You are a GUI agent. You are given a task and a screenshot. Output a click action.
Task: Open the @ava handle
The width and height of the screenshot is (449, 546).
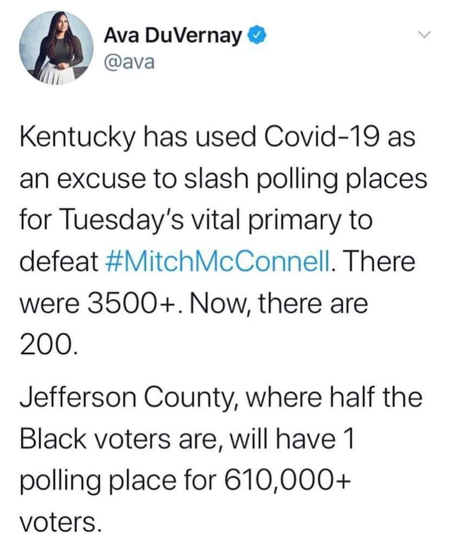129,63
